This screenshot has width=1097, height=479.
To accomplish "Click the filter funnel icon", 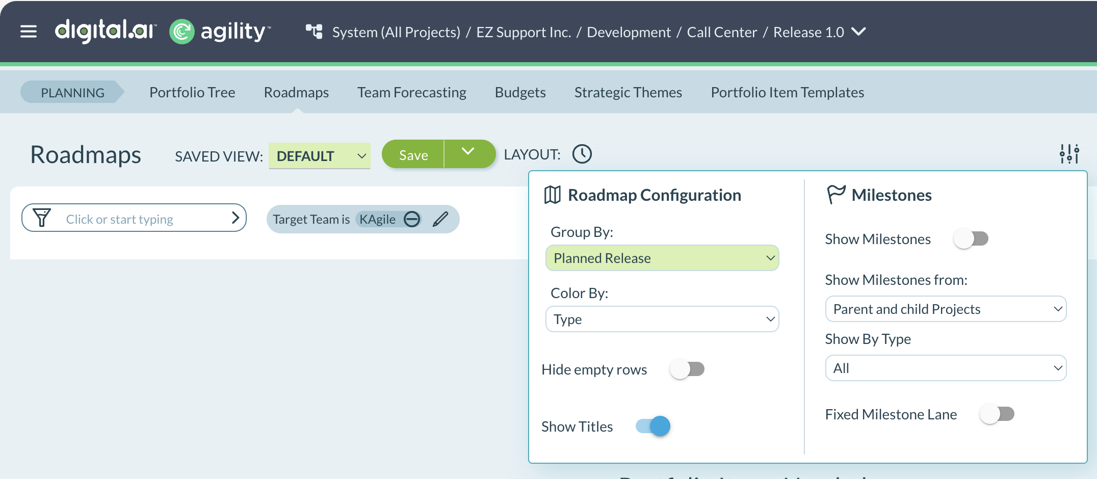I will (42, 218).
